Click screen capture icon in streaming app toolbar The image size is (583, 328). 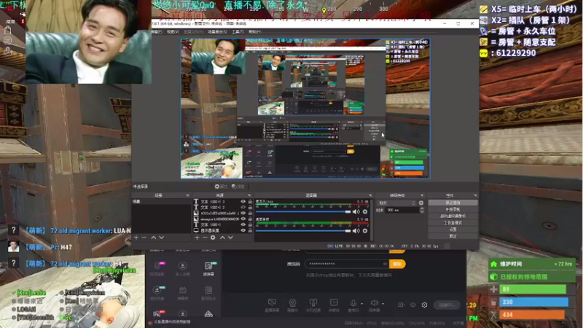click(272, 302)
